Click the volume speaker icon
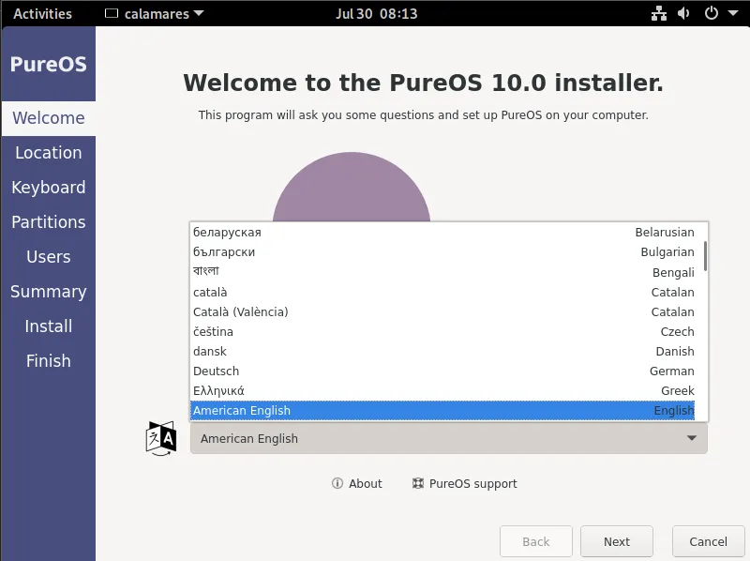750x561 pixels. click(682, 14)
